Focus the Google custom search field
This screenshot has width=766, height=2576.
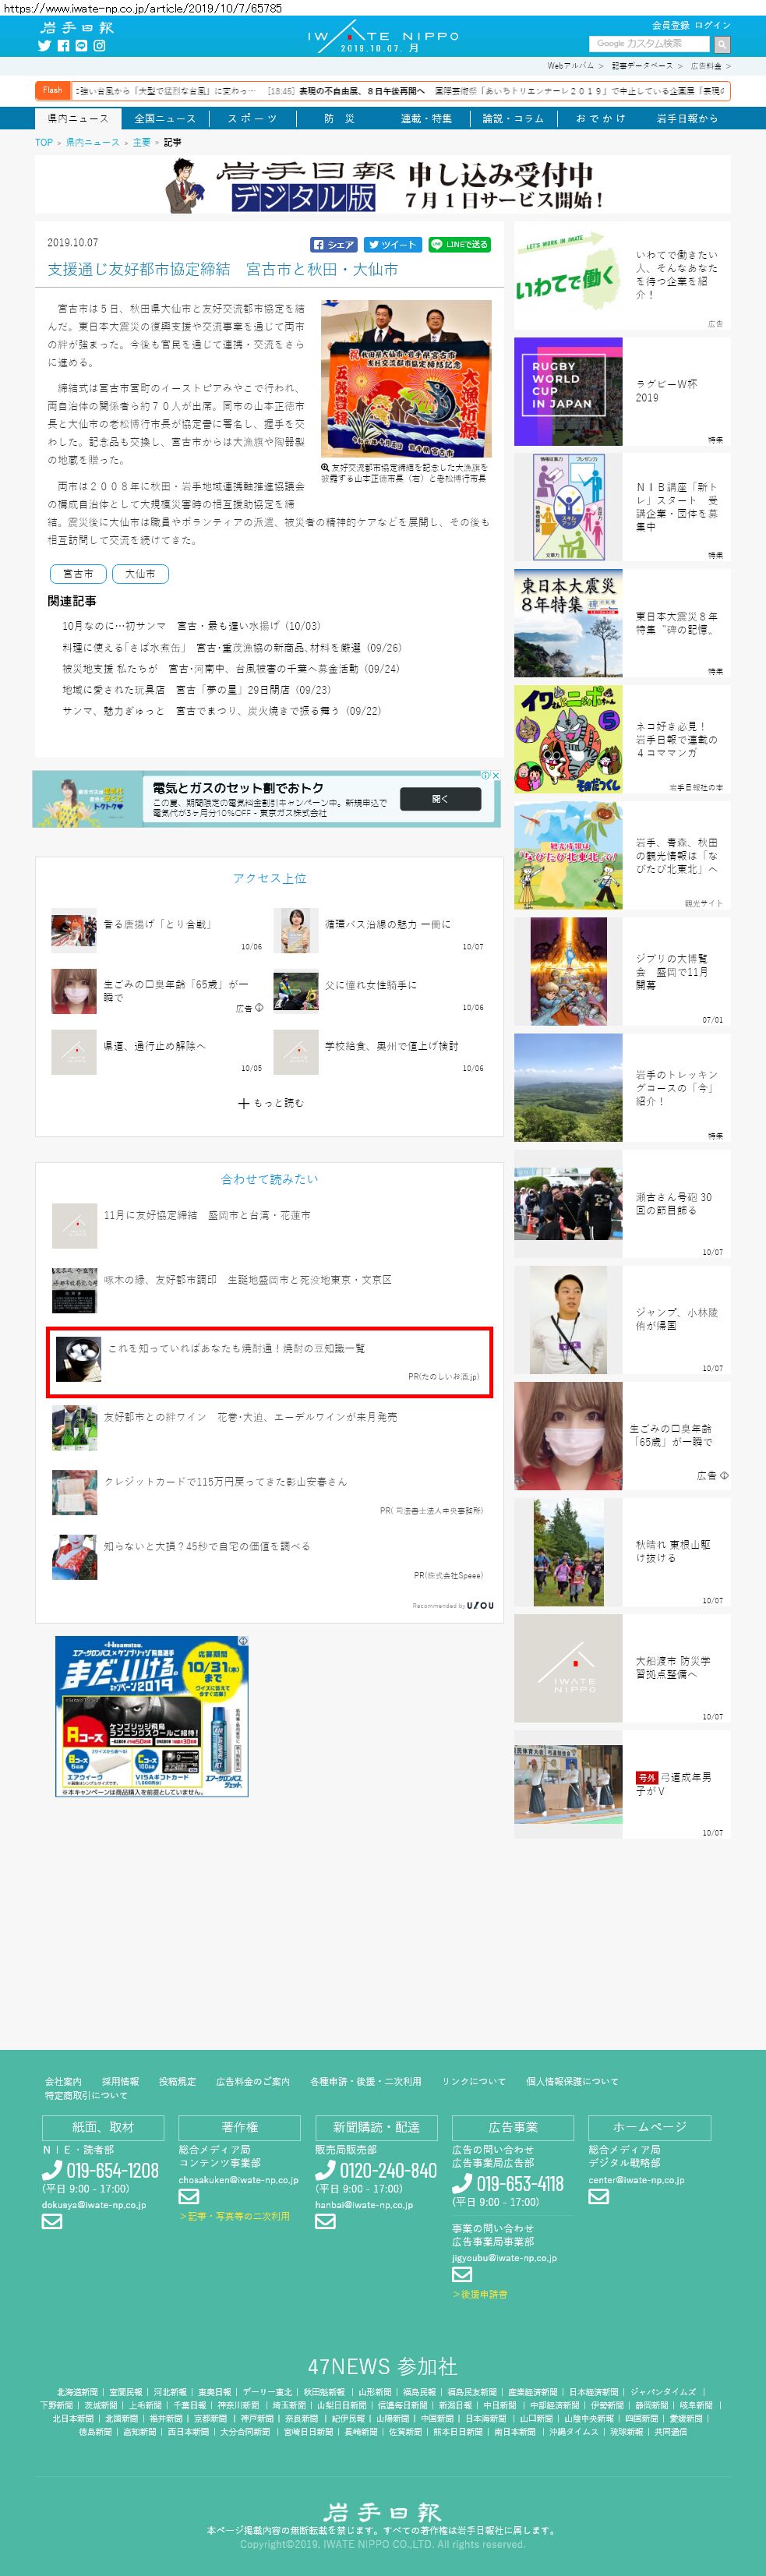point(650,44)
